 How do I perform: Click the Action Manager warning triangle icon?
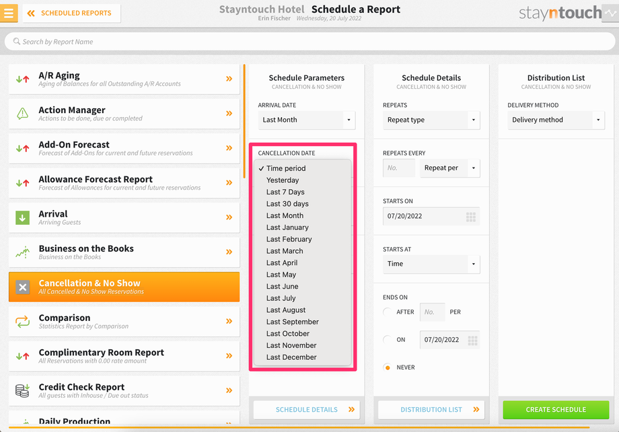pyautogui.click(x=22, y=114)
